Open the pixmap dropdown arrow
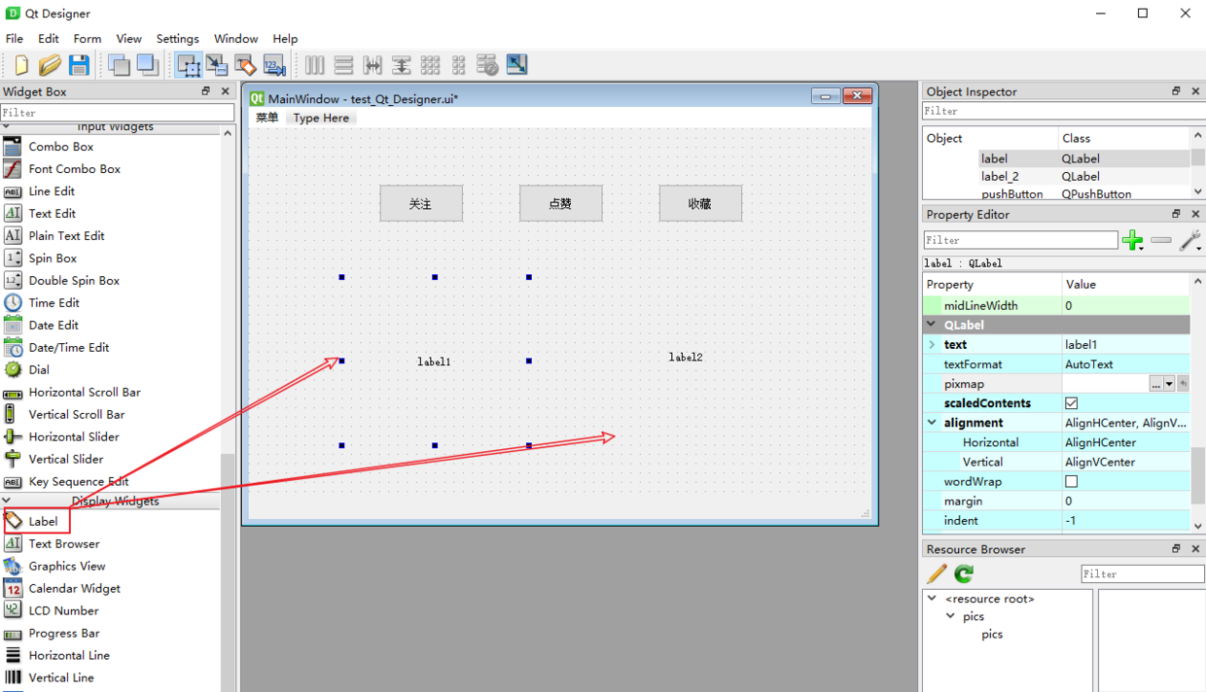The height and width of the screenshot is (692, 1206). [x=1169, y=384]
